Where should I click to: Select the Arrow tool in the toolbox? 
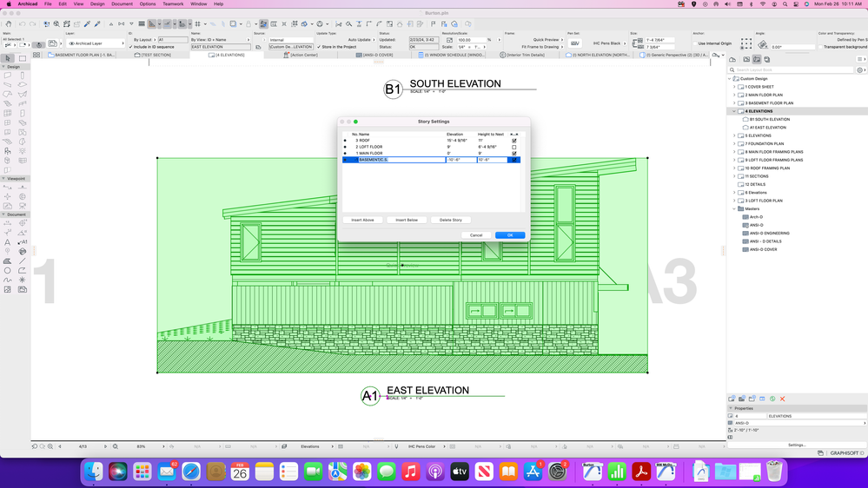8,58
